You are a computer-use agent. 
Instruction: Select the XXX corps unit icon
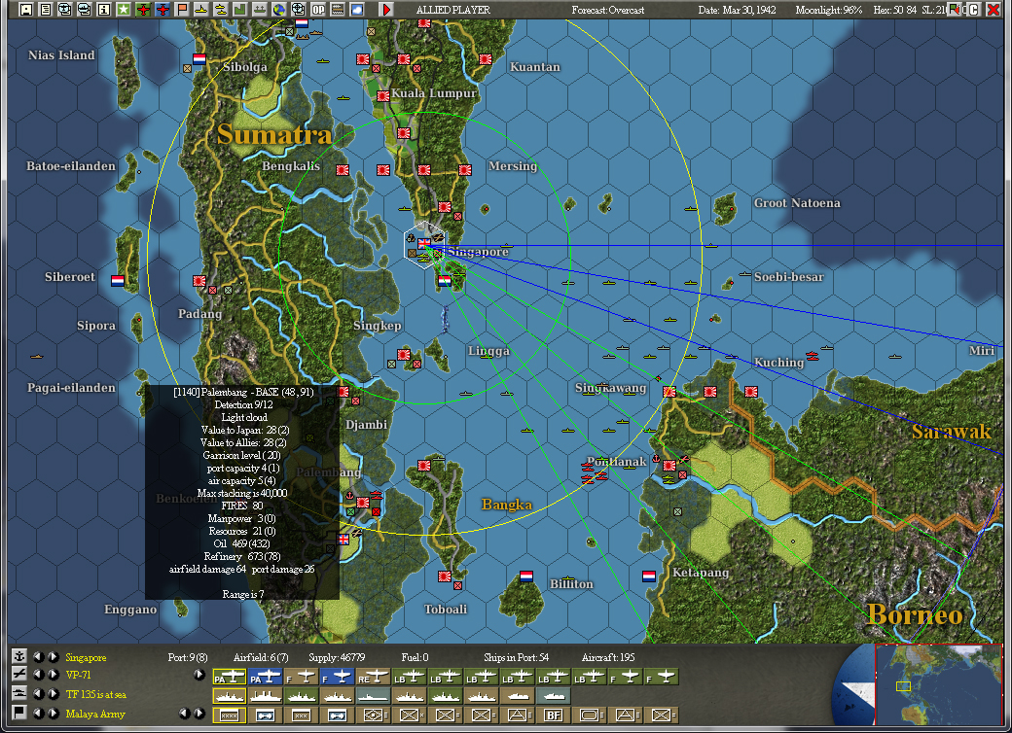tap(302, 715)
